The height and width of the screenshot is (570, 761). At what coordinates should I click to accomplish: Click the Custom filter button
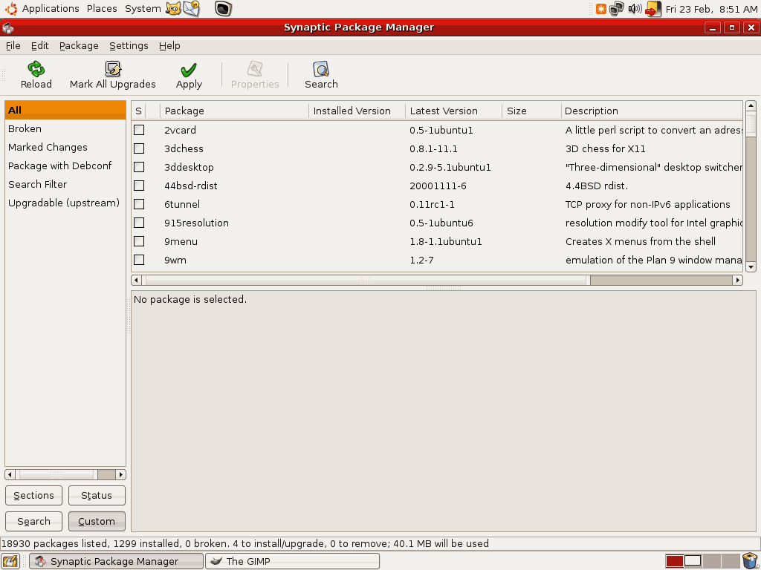click(x=97, y=522)
